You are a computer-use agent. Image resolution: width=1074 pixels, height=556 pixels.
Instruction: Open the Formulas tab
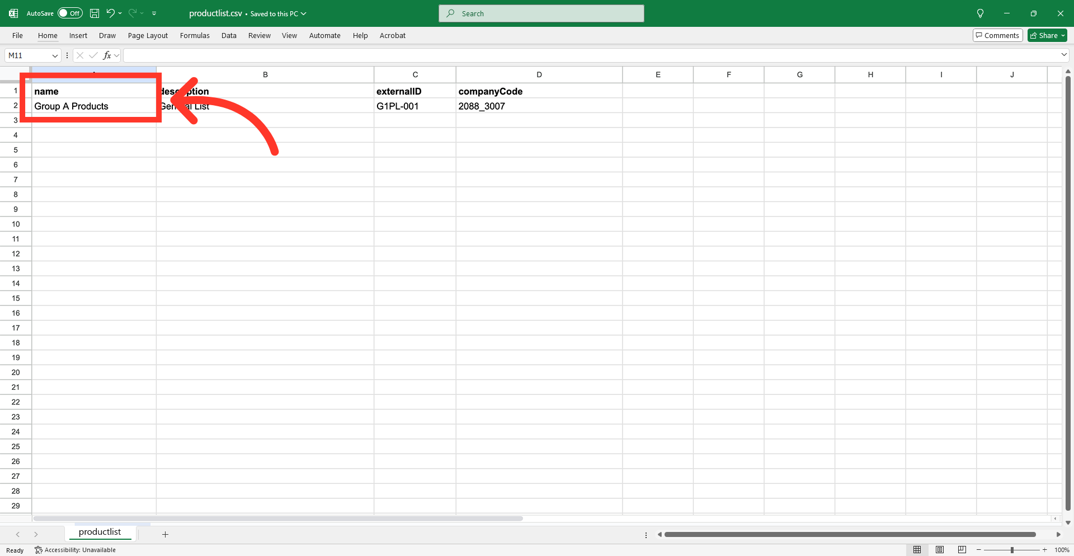195,35
